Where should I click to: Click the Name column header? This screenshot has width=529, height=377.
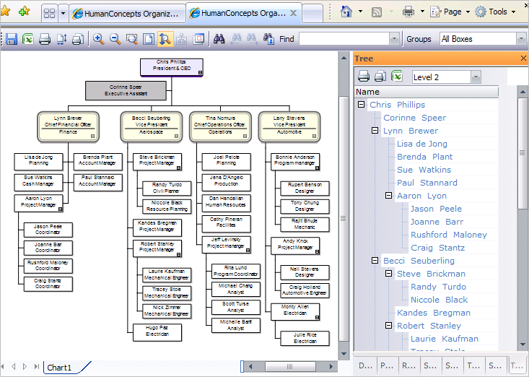[427, 92]
